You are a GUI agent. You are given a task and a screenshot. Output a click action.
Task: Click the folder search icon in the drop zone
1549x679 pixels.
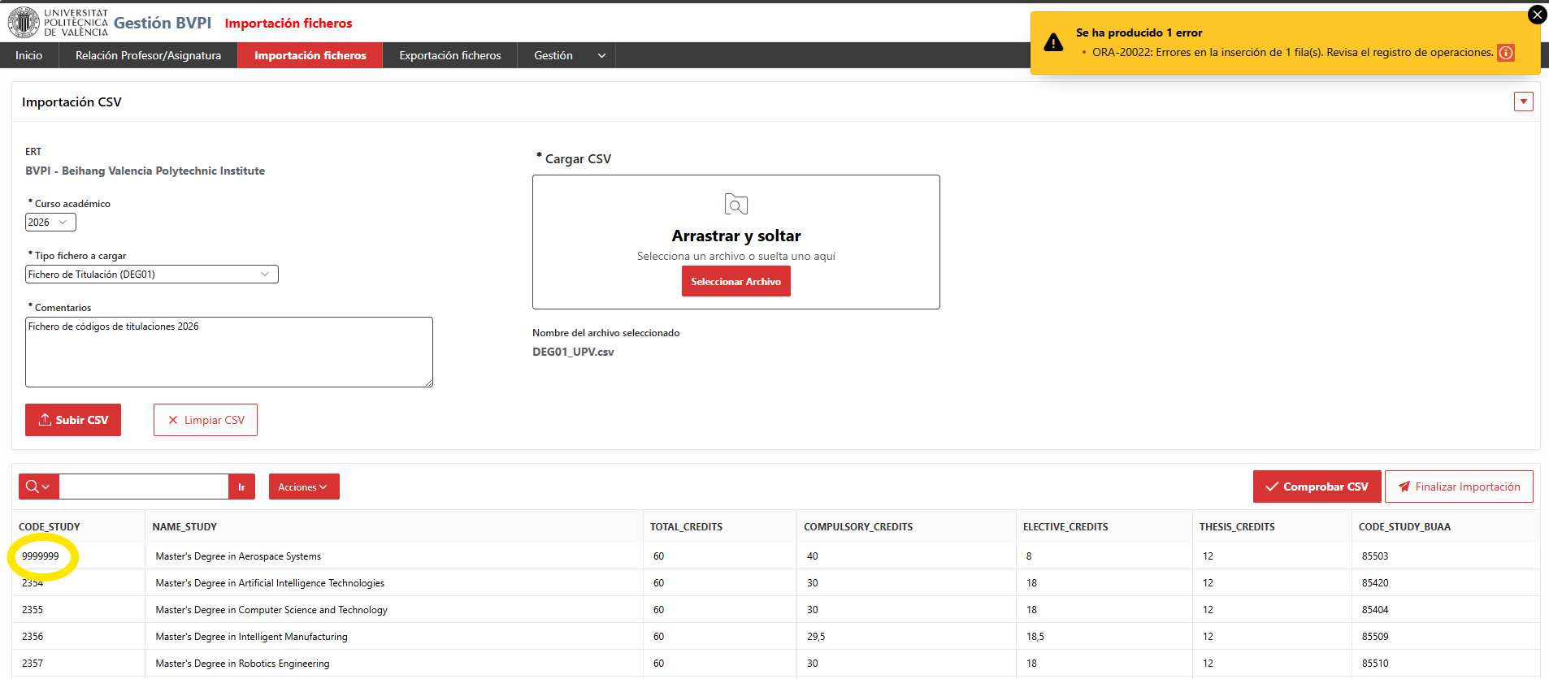pos(735,204)
